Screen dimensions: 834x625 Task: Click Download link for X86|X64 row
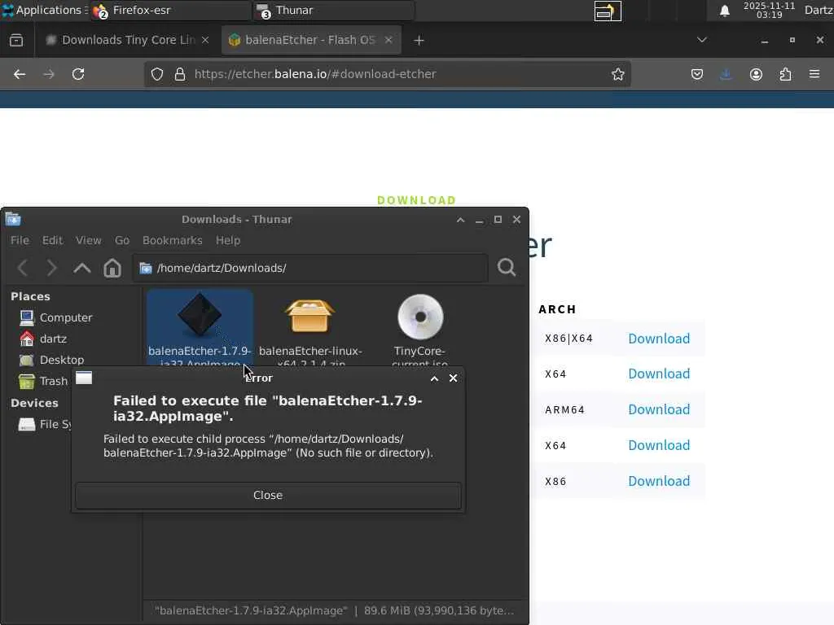point(659,339)
